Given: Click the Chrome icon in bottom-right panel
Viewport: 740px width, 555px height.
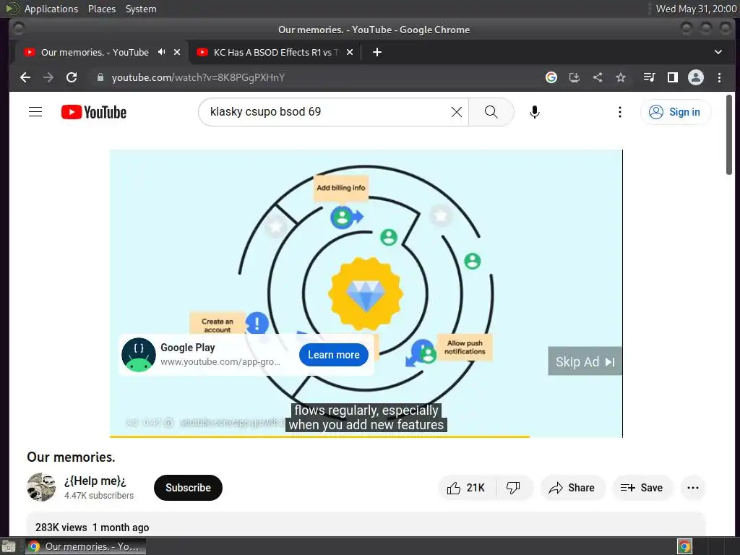Looking at the screenshot, I should tap(684, 546).
